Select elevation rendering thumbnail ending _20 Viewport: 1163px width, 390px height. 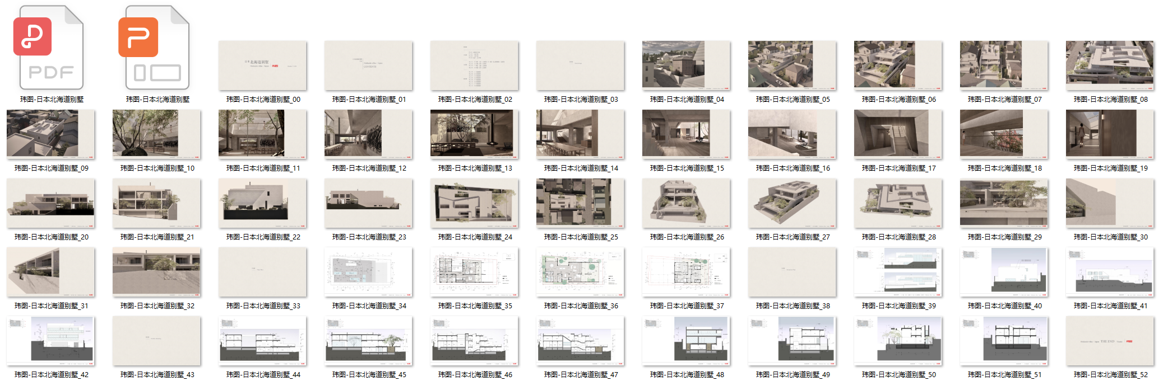[x=50, y=203]
